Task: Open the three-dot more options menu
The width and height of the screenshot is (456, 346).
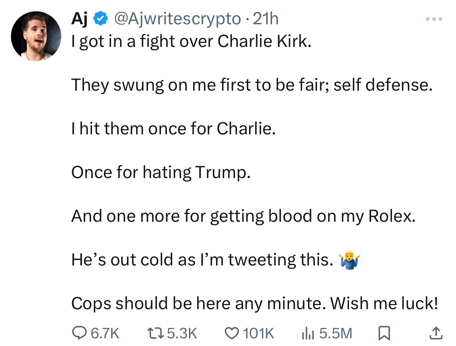Action: 434,19
